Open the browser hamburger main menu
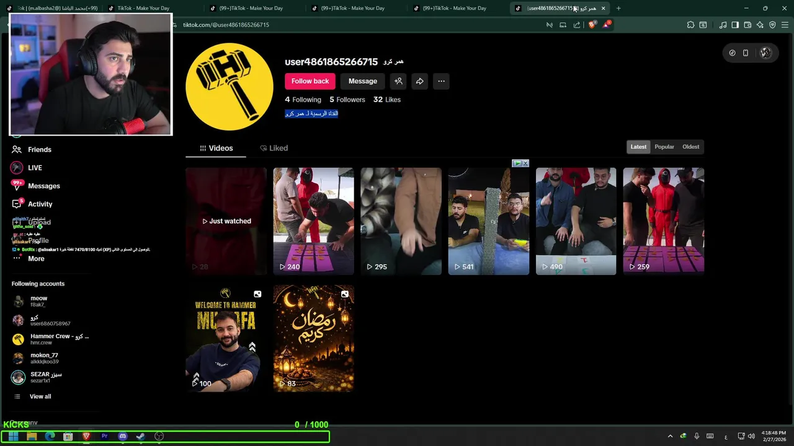The width and height of the screenshot is (794, 446). click(785, 25)
